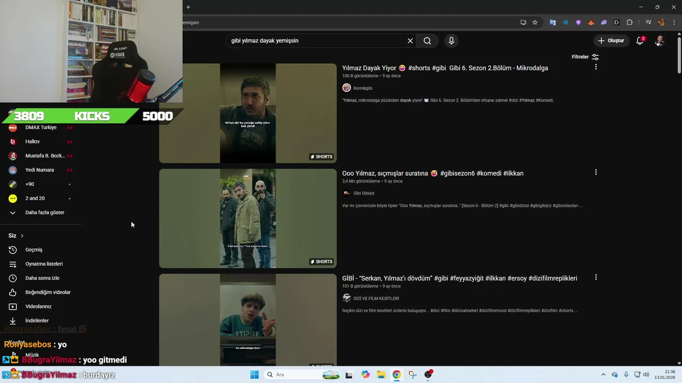Screen dimensions: 682x383
Task: Click the magnifier search button
Action: pos(427,41)
